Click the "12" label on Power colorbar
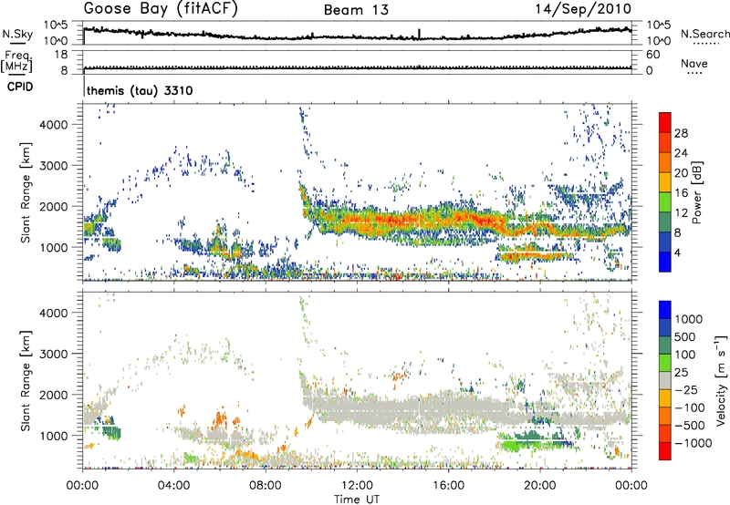730x505 pixels. coord(681,213)
